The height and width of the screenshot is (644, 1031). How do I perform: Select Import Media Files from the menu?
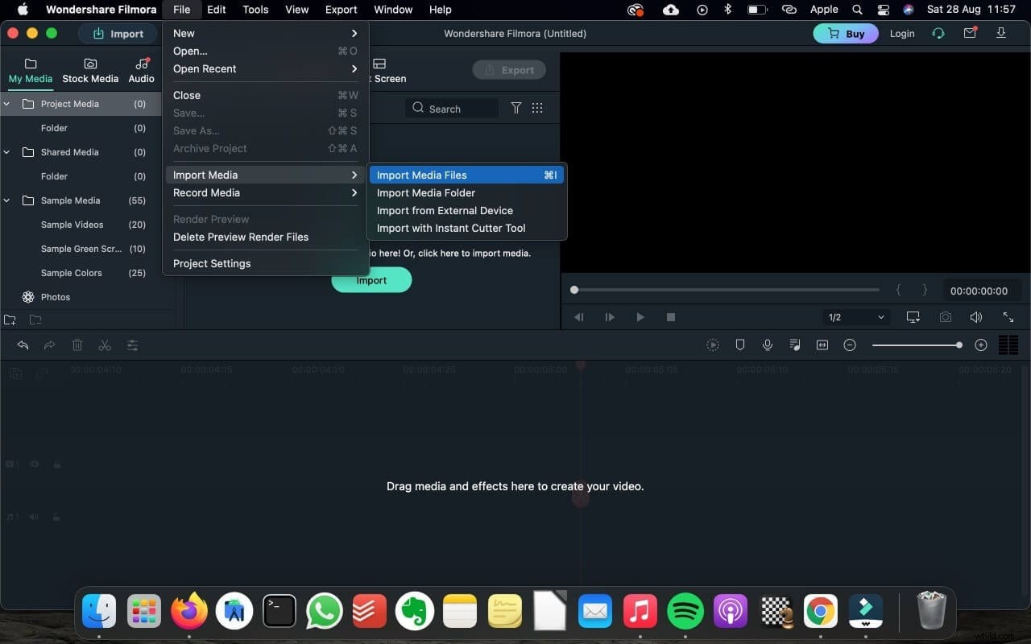[422, 175]
